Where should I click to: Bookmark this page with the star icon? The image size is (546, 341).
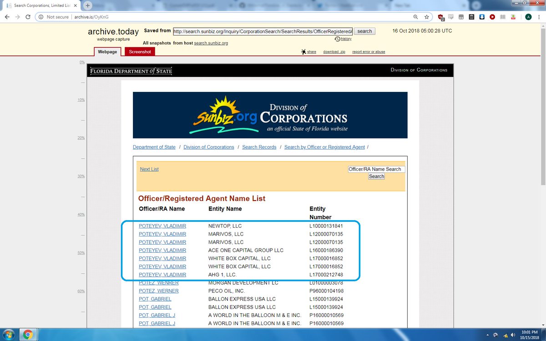(426, 17)
